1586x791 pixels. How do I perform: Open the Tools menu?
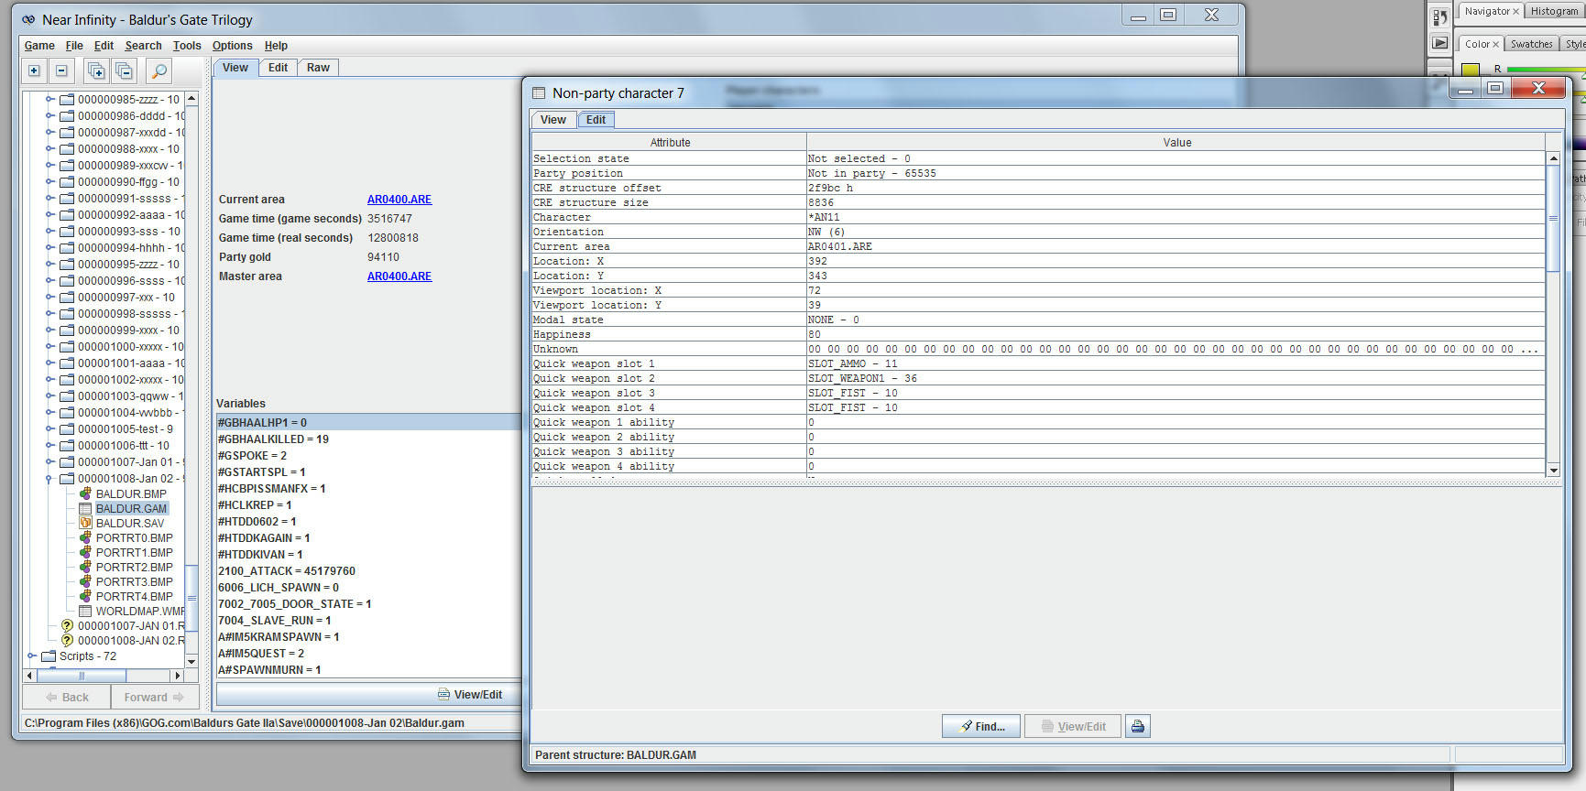(187, 46)
